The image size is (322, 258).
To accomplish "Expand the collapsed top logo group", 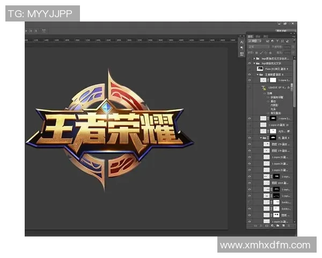I will point(254,59).
